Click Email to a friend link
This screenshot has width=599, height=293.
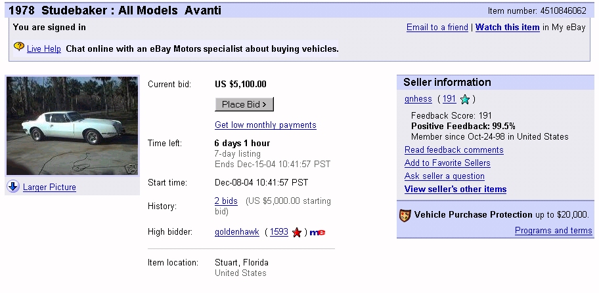pyautogui.click(x=437, y=28)
